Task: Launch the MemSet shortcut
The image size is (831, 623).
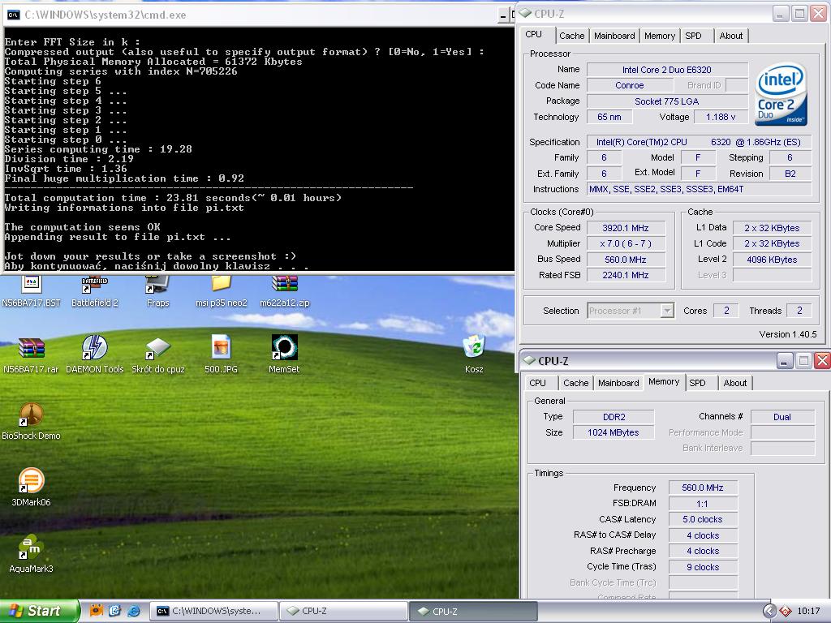Action: click(x=285, y=354)
